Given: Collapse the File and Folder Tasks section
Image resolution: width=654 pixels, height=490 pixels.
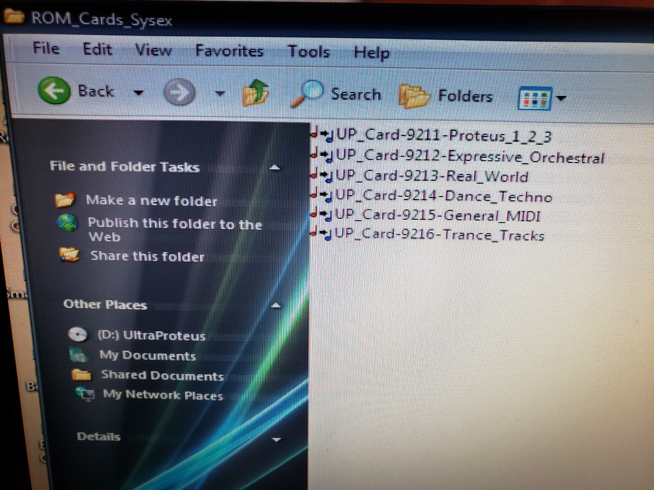Looking at the screenshot, I should [275, 167].
